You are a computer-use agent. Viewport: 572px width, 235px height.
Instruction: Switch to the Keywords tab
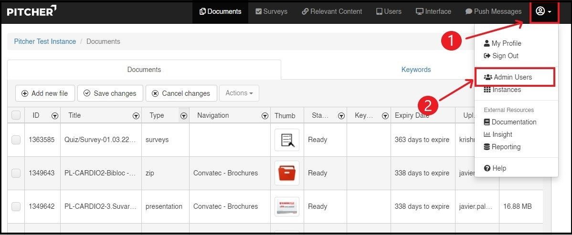[416, 70]
